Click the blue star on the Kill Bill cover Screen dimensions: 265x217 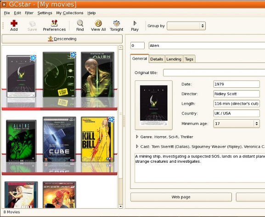point(111,120)
